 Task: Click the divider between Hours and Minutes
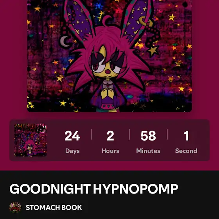coord(129,135)
